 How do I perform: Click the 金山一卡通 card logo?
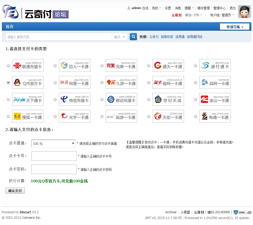click(x=215, y=99)
